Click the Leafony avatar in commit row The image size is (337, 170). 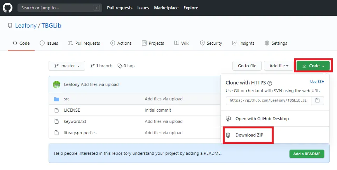coord(57,84)
